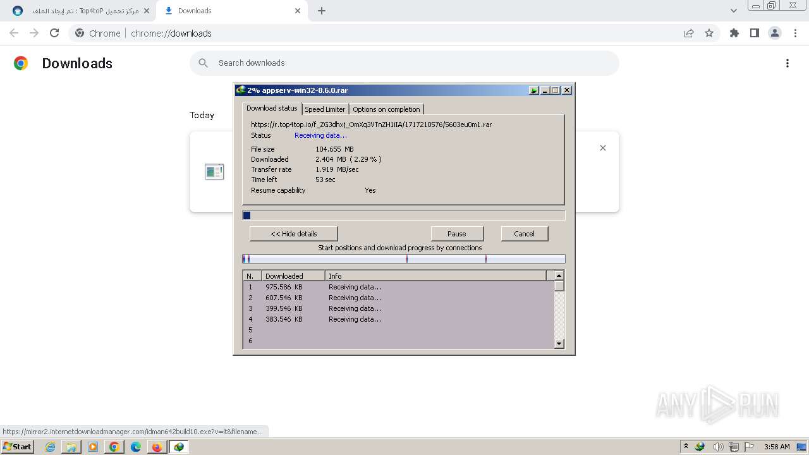Bookmark this tab with the star icon

[709, 33]
